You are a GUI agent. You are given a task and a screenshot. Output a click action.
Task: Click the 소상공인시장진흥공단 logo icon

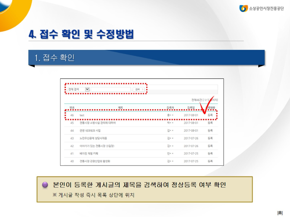244,8
